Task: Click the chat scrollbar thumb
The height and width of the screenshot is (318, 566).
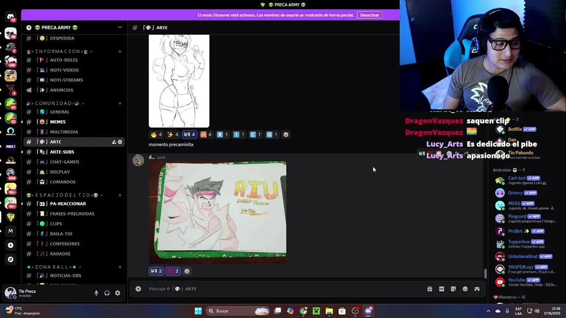Action: pyautogui.click(x=485, y=273)
